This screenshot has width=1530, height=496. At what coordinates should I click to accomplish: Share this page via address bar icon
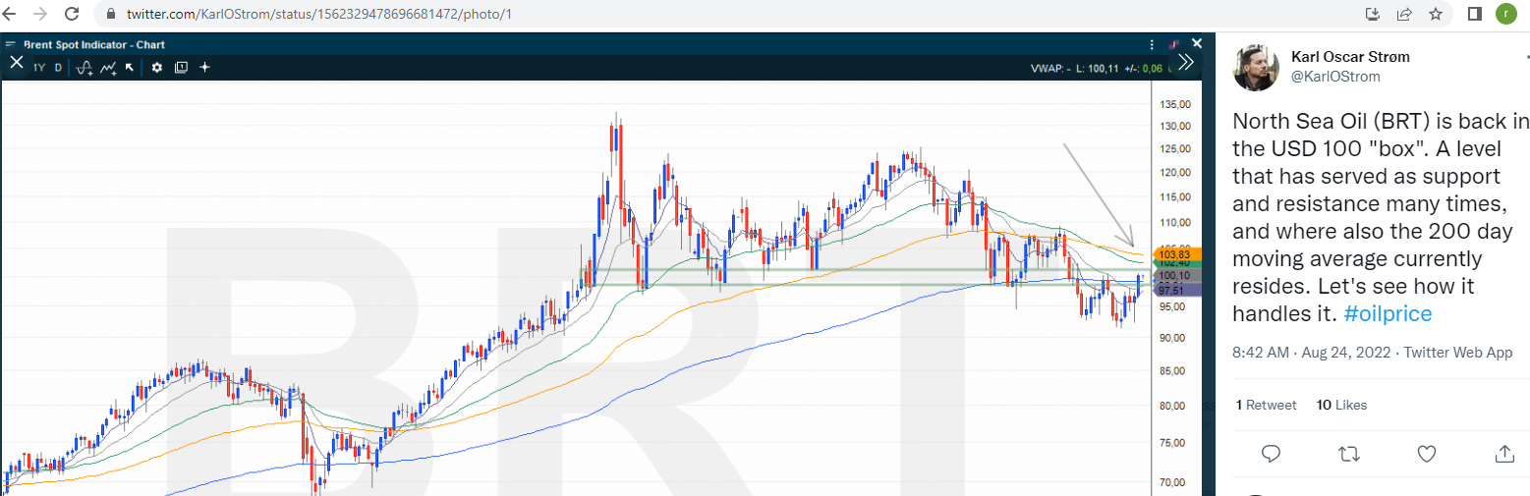click(x=1404, y=14)
